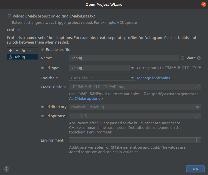This screenshot has width=208, height=175.
Task: Copy the selected Debug profile
Action: [x=24, y=51]
